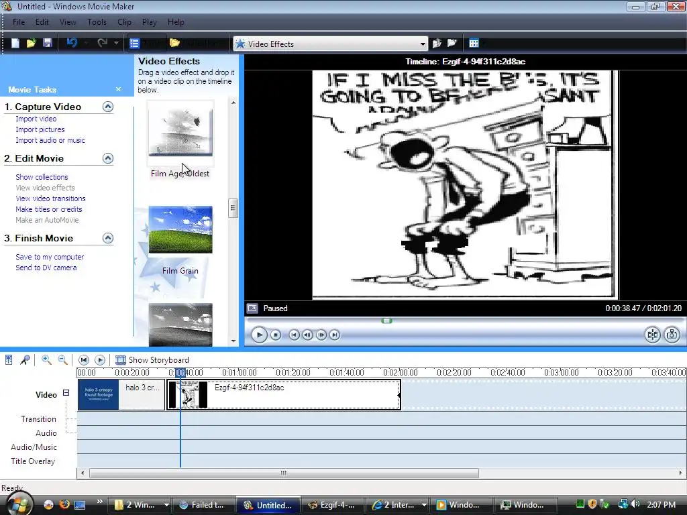Click the Import pictures link
This screenshot has height=515, width=687.
click(40, 129)
